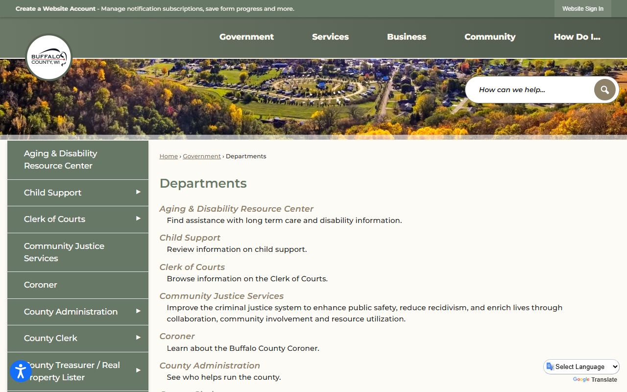Click text 'See who helps run the county.'
This screenshot has width=627, height=392.
(224, 377)
